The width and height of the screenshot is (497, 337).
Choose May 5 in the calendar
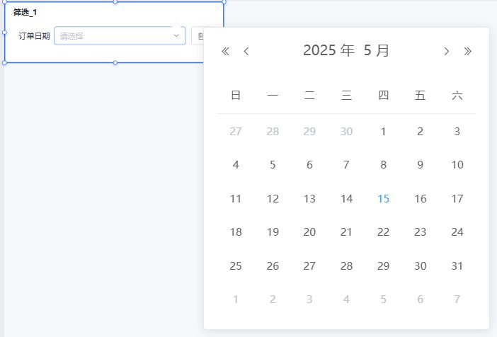(x=273, y=165)
